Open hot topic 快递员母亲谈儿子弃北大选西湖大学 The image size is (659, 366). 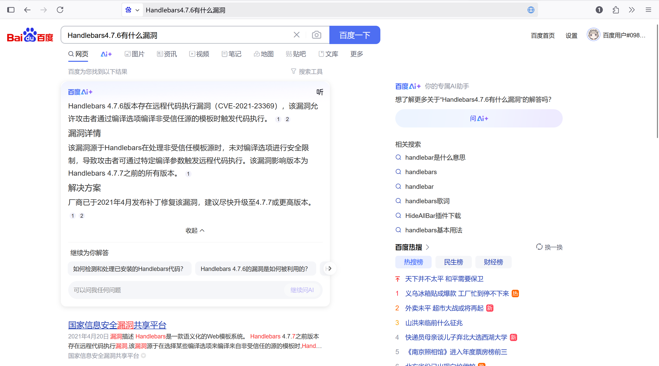pyautogui.click(x=456, y=337)
